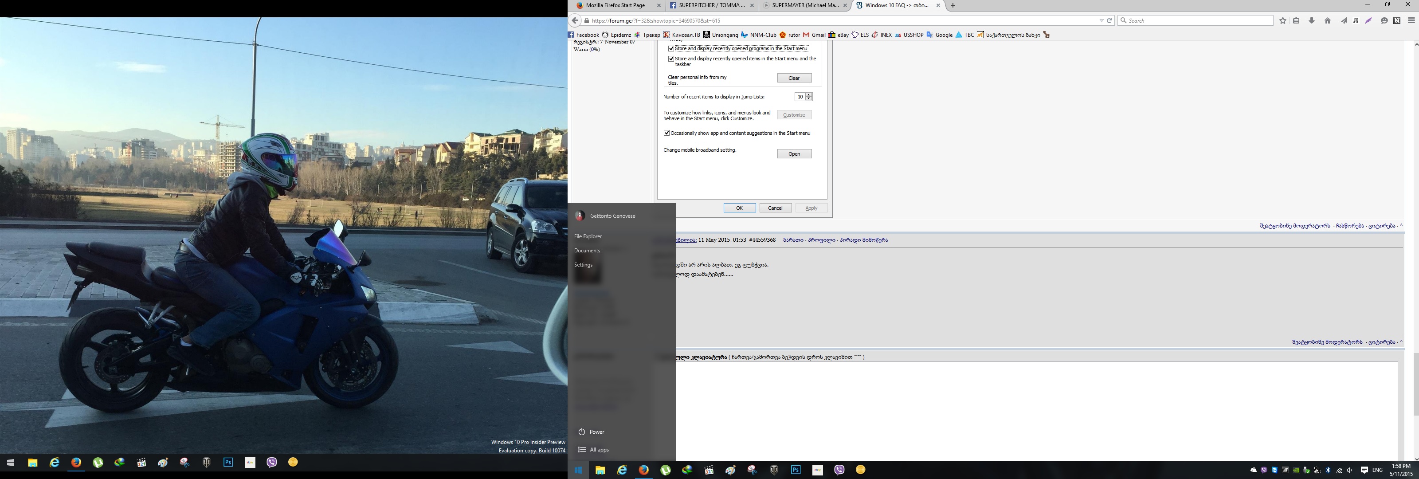1419x479 pixels.
Task: Switch to Mozilla Firefox Start Page tab
Action: [615, 5]
